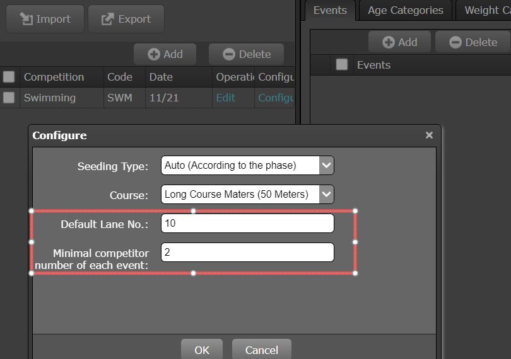Toggle select-all checkbox in Competition header

(9, 77)
